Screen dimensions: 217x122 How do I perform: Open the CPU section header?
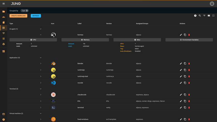[33, 40]
